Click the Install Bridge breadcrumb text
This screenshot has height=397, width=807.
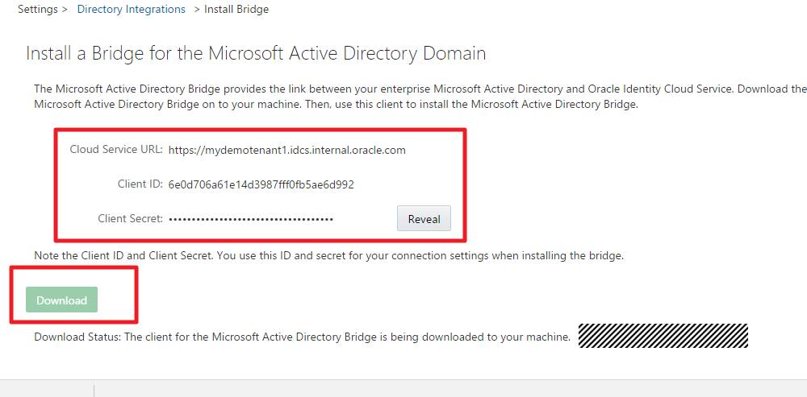click(236, 9)
